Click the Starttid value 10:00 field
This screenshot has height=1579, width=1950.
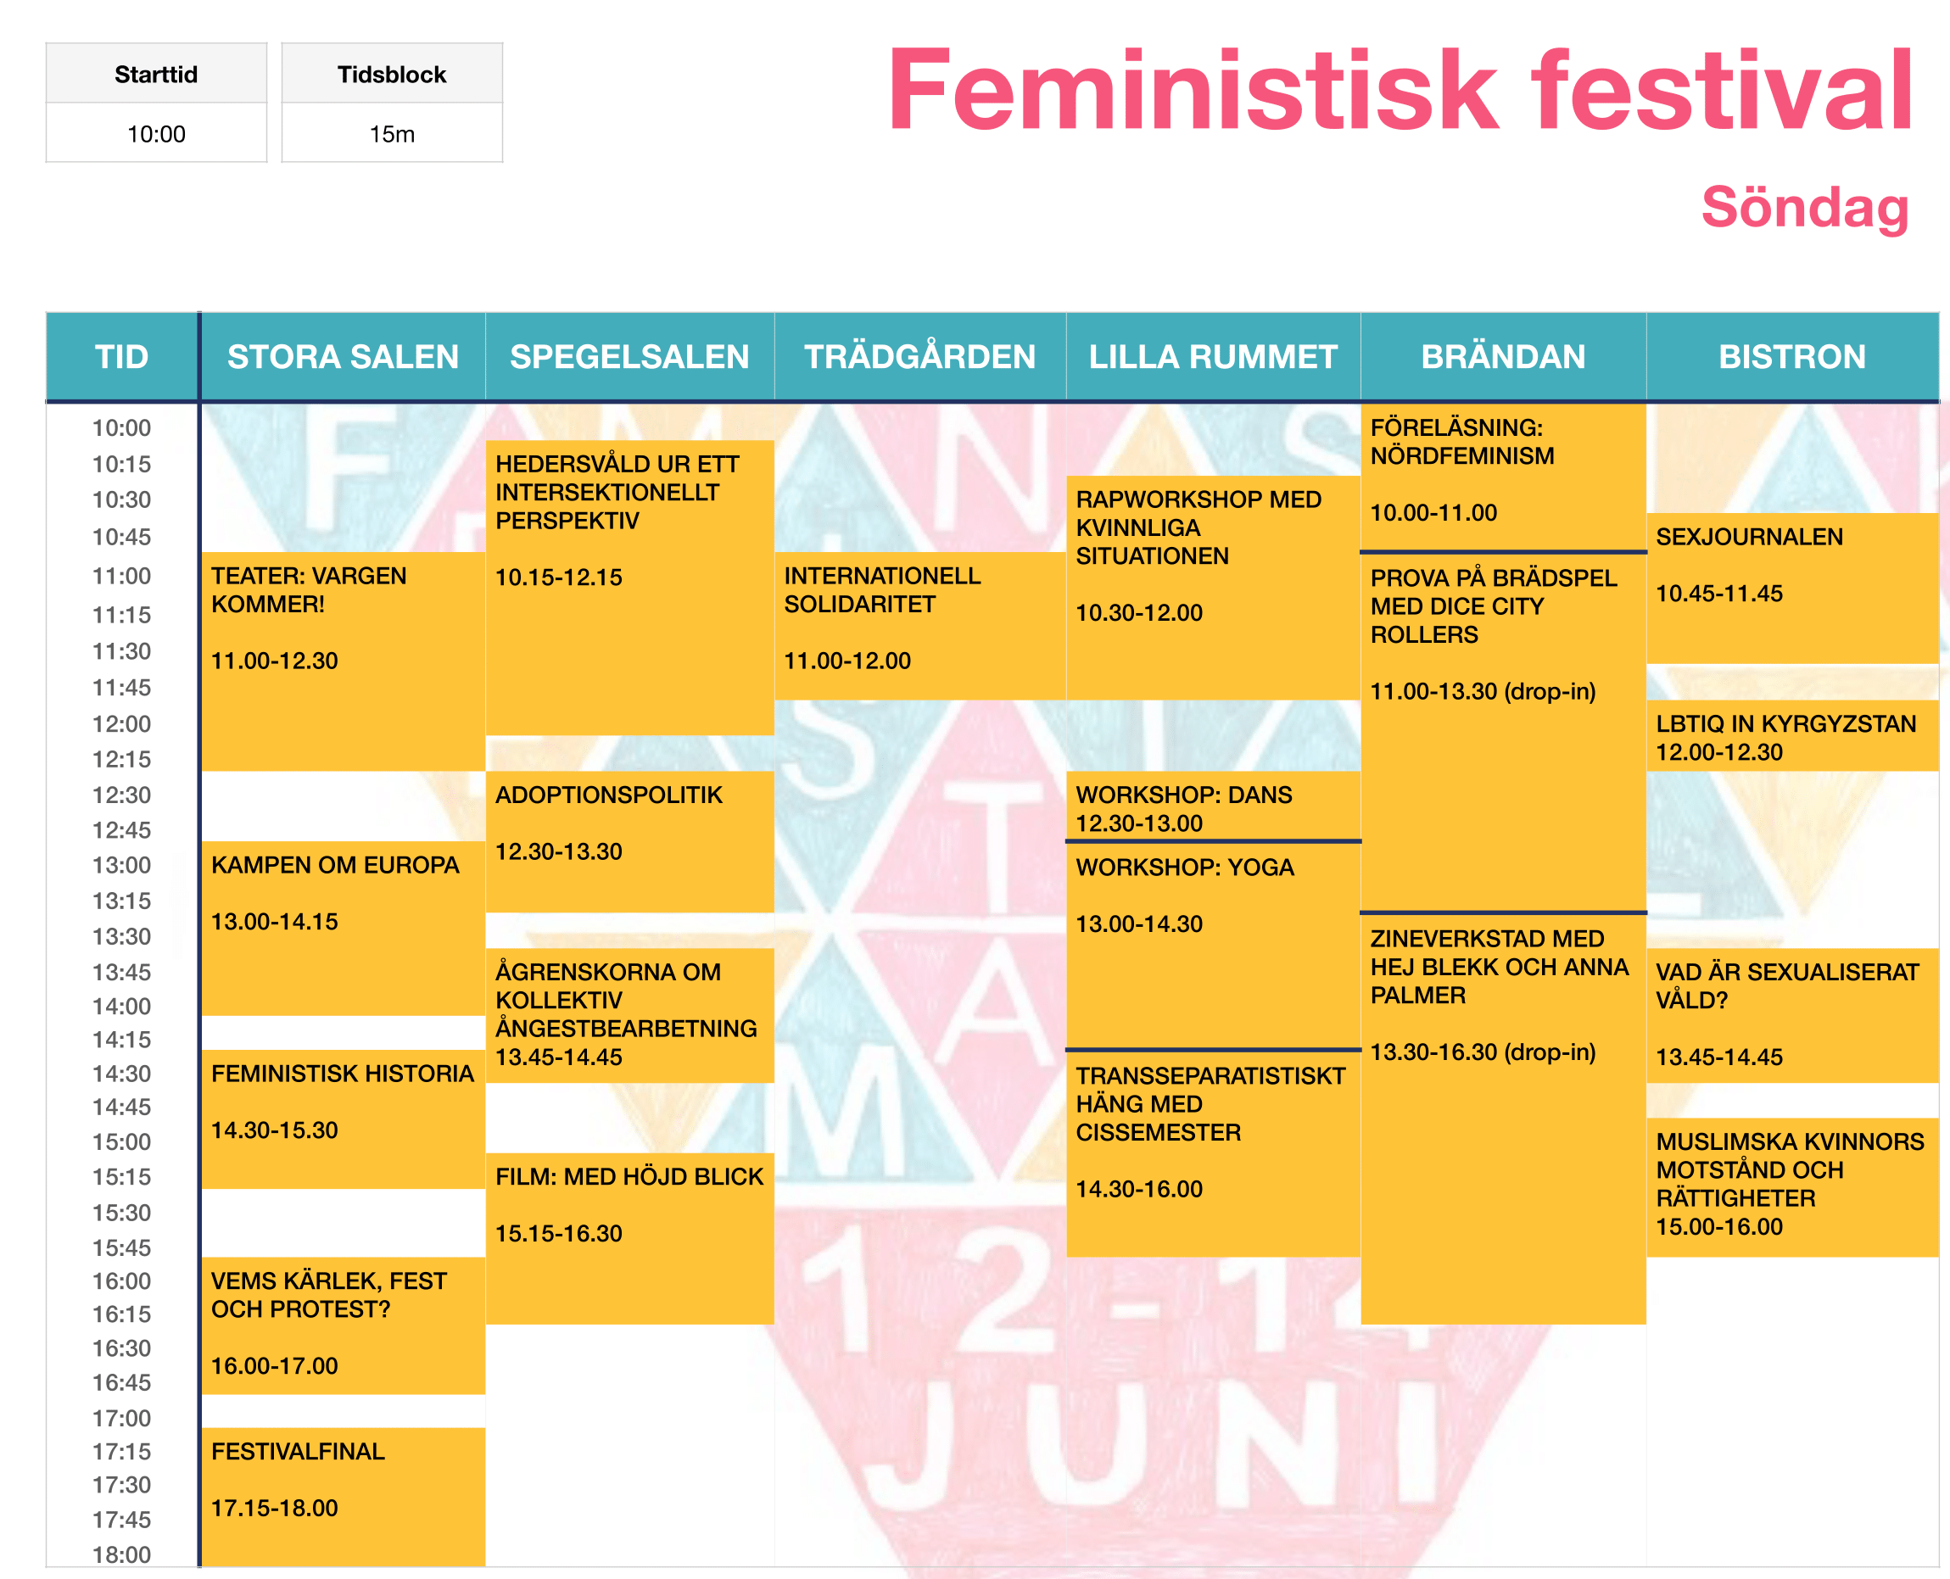156,134
